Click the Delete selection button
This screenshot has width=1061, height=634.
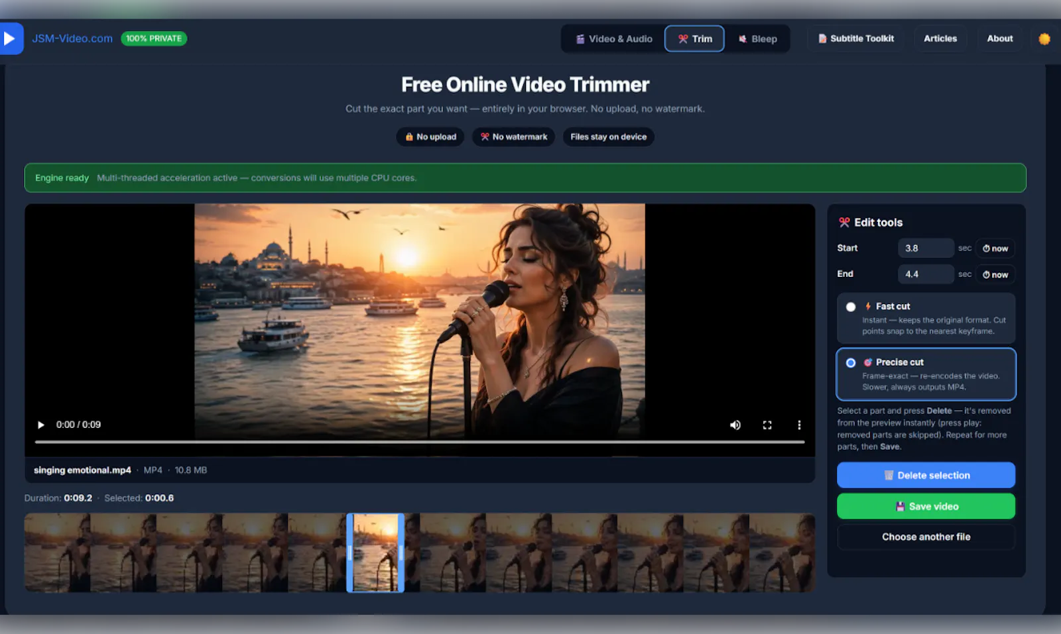[x=926, y=475]
